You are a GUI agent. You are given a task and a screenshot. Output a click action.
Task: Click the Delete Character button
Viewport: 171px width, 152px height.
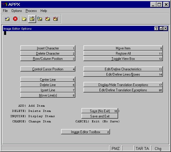[x=48, y=53]
